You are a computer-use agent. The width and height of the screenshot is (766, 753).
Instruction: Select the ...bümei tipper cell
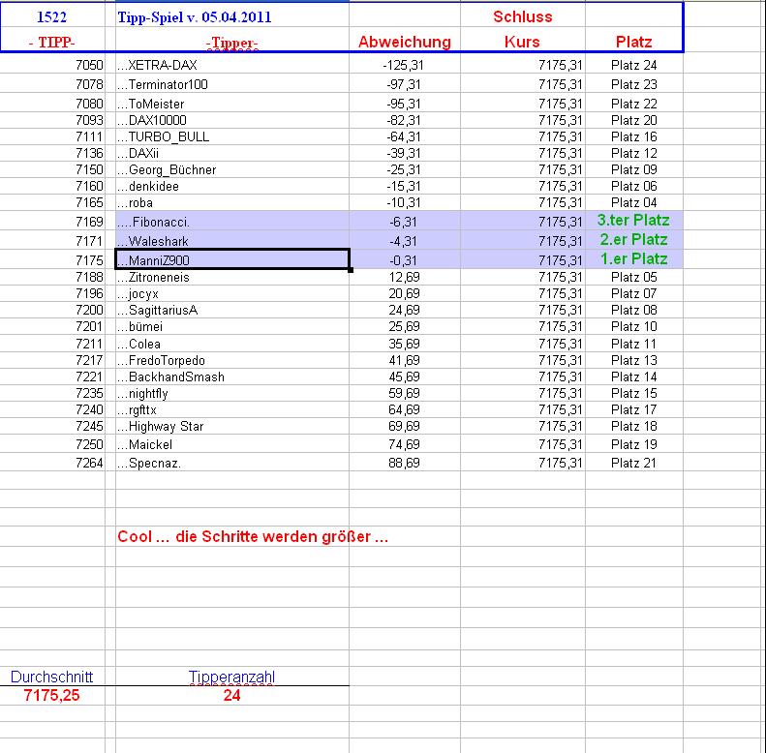coord(232,326)
